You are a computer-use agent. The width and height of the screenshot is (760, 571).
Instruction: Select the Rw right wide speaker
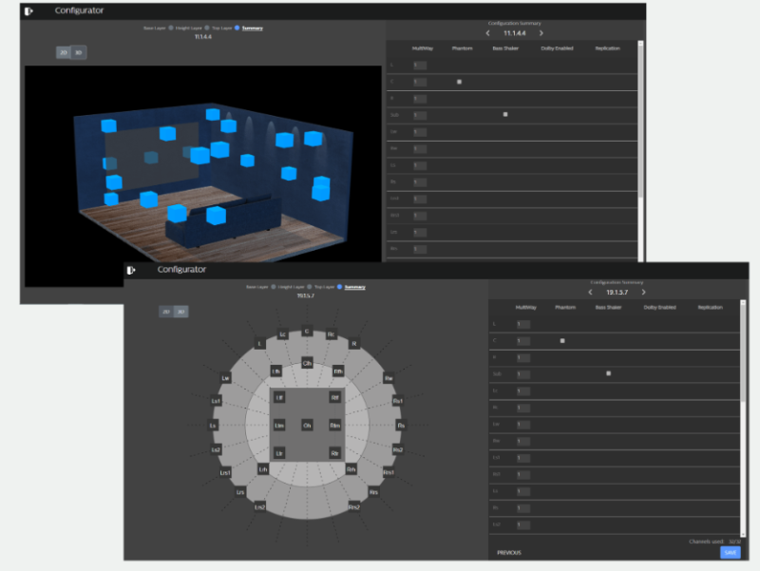389,378
